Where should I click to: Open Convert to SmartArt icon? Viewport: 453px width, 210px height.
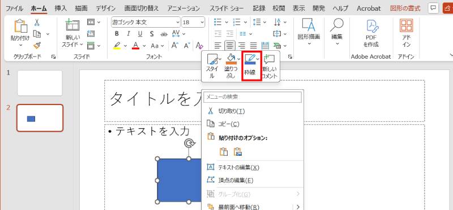tap(277, 46)
